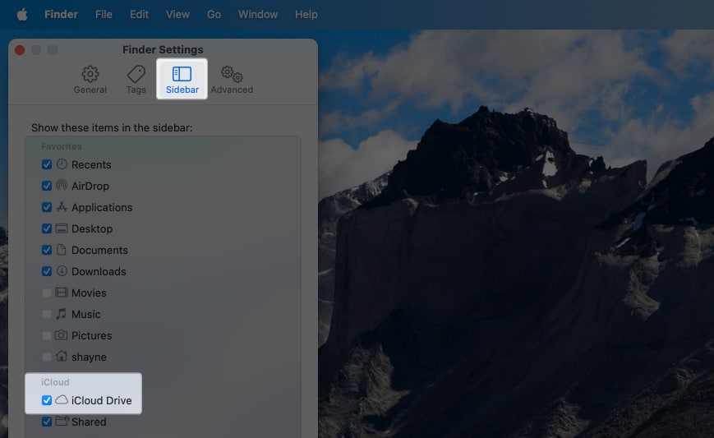Click the 'Desktop' label text
This screenshot has width=714, height=438.
92,229
